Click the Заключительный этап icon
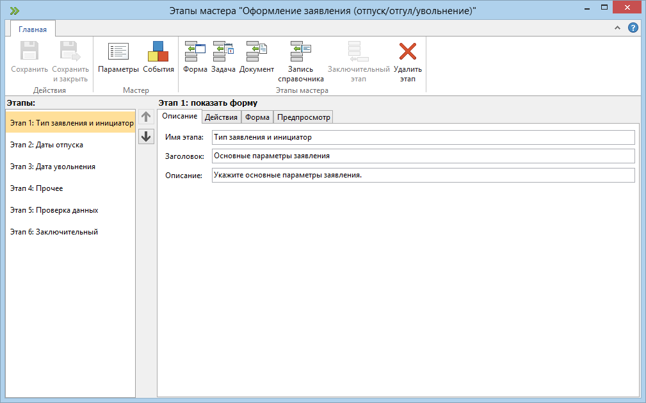The width and height of the screenshot is (646, 403). (x=358, y=51)
